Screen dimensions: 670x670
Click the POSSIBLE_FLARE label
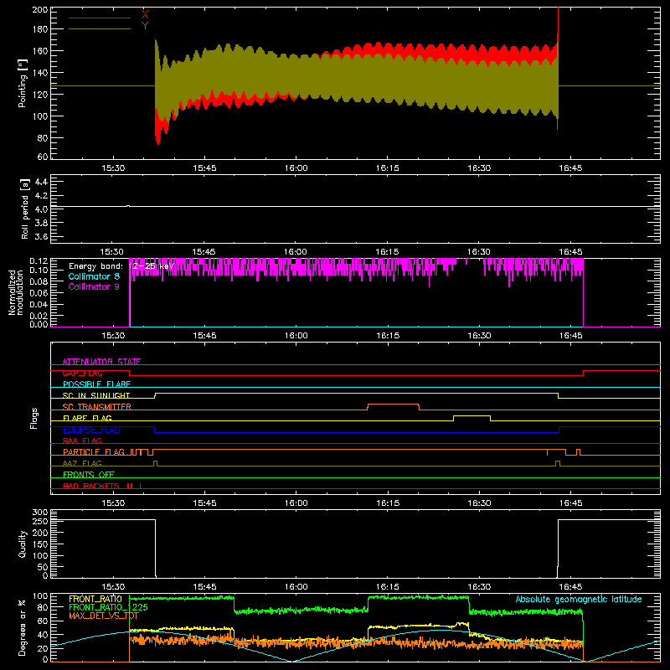click(96, 384)
